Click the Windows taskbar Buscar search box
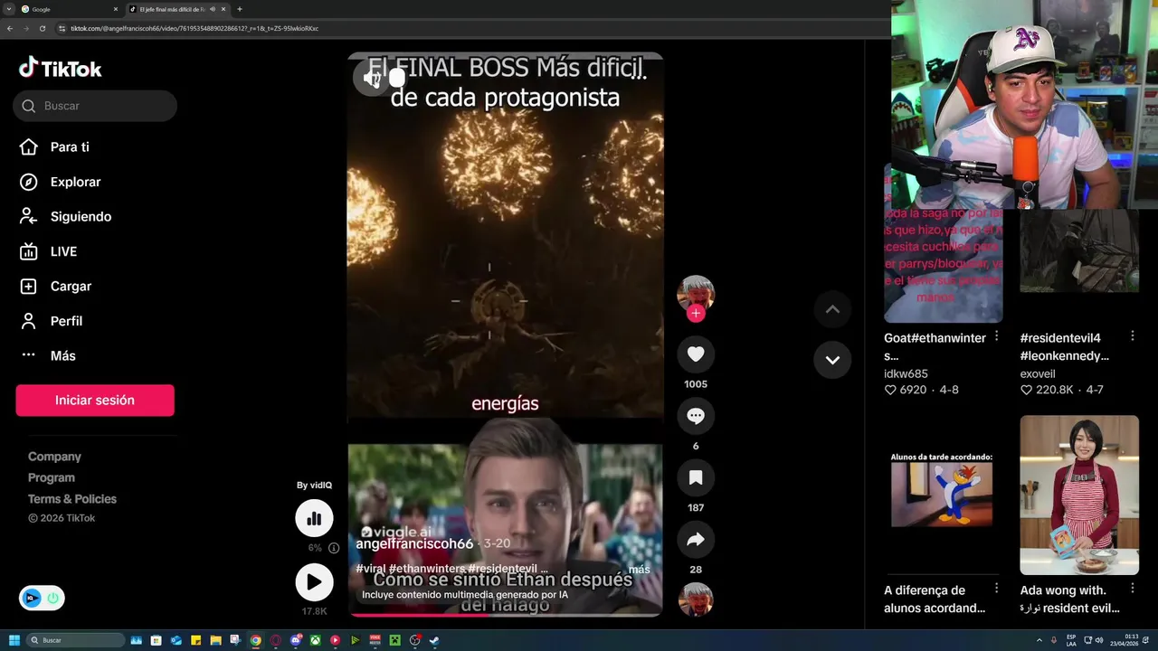Viewport: 1158px width, 651px height. tap(75, 640)
